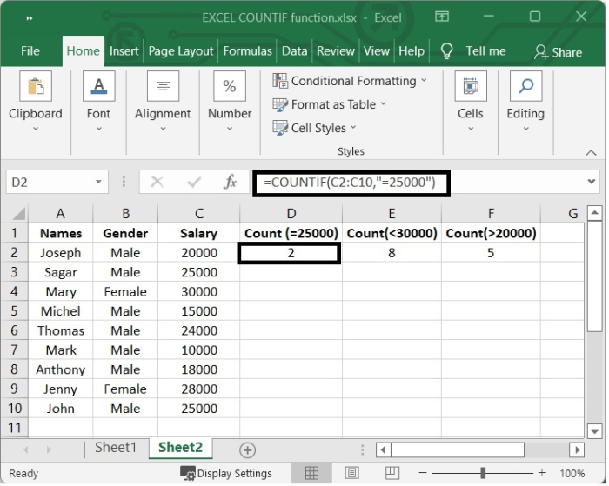This screenshot has width=609, height=486.
Task: Switch to the Sheet1 tab
Action: 116,448
